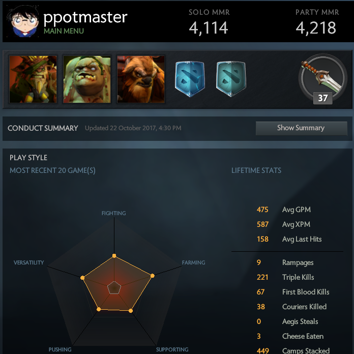Click the Fighting point on radar chart
Viewport: 354px width, 354px height.
[114, 256]
